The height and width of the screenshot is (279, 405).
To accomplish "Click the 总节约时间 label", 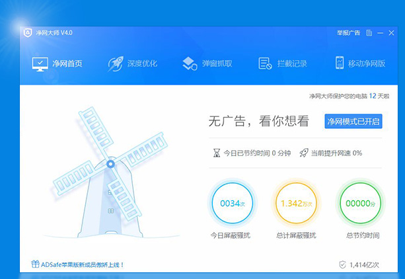I will pos(363,235).
